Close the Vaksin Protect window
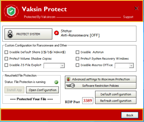The width and height of the screenshot is (144, 122). [136, 8]
